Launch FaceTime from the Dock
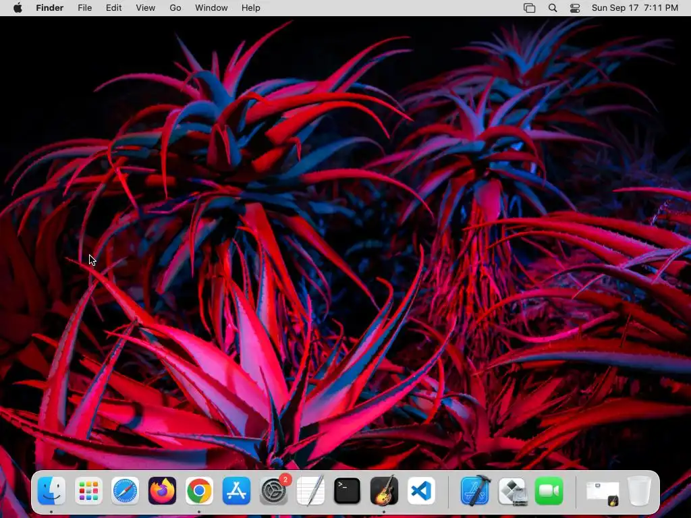The image size is (691, 518). click(x=549, y=491)
